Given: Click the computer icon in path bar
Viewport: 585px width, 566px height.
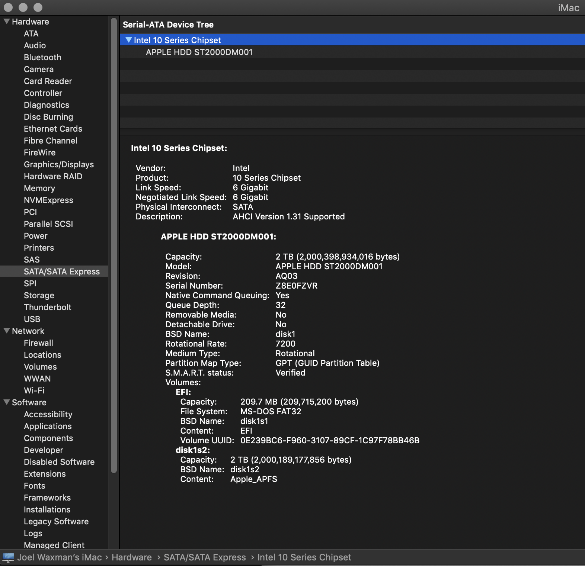Looking at the screenshot, I should pos(8,557).
